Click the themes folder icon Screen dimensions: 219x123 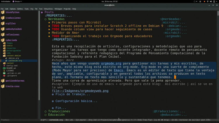point(4,43)
